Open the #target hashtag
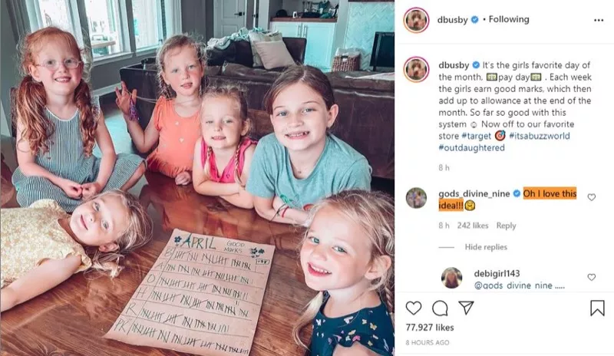The height and width of the screenshot is (356, 614). pos(476,136)
